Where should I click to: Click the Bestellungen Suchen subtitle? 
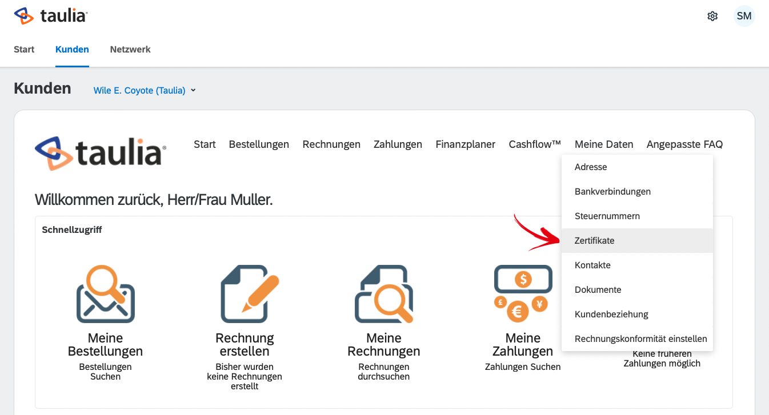click(x=106, y=372)
